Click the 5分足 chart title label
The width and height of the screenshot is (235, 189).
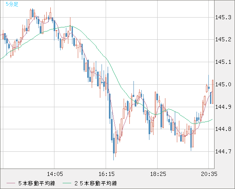pyautogui.click(x=12, y=4)
